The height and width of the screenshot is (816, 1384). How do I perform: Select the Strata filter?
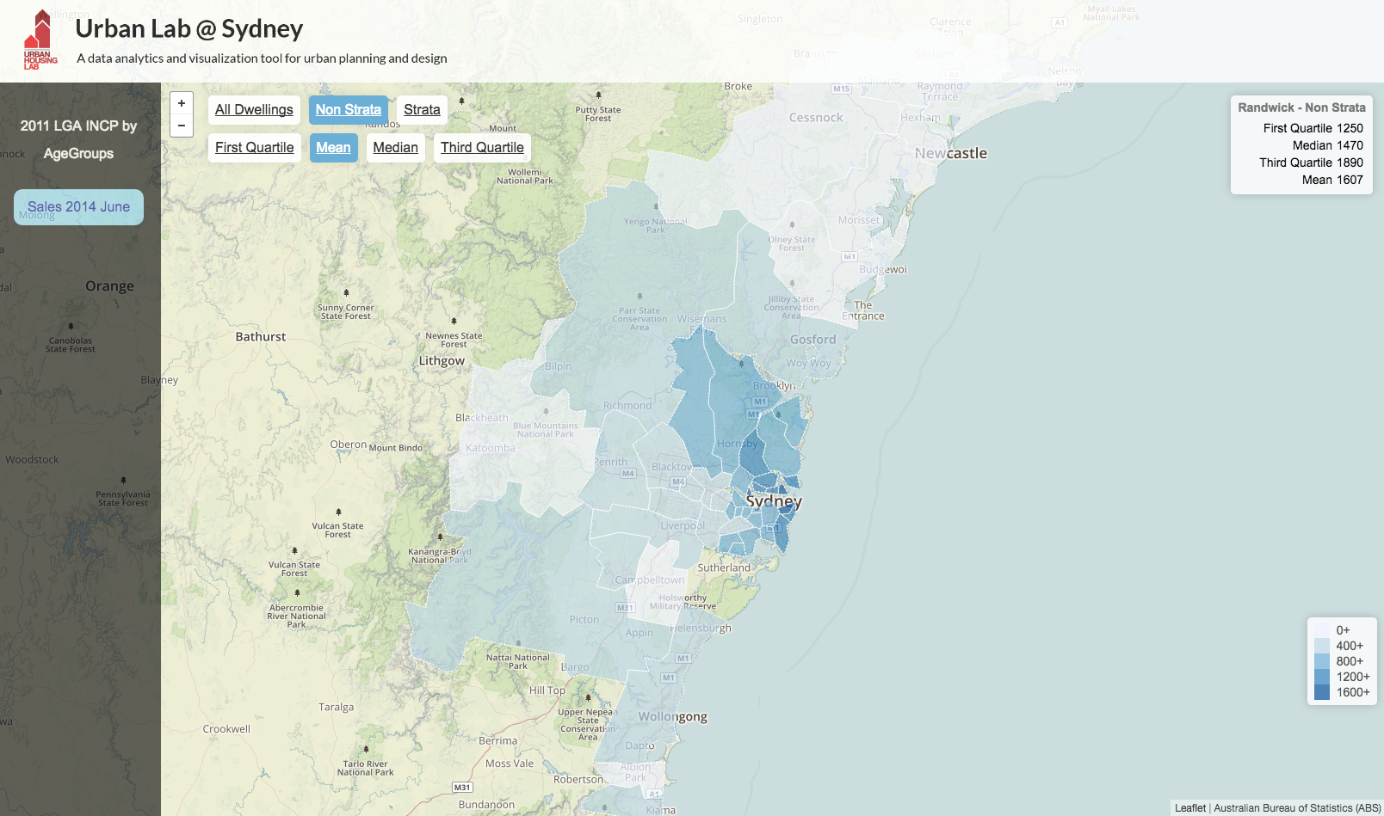(x=422, y=110)
